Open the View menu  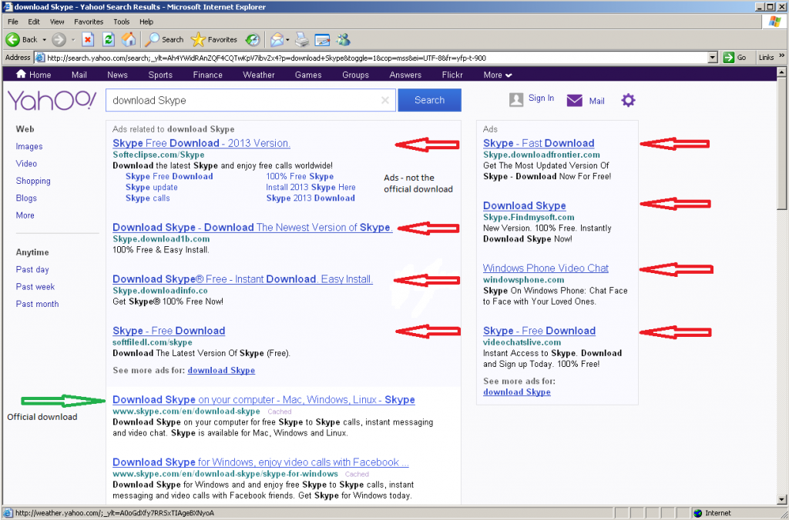click(57, 22)
